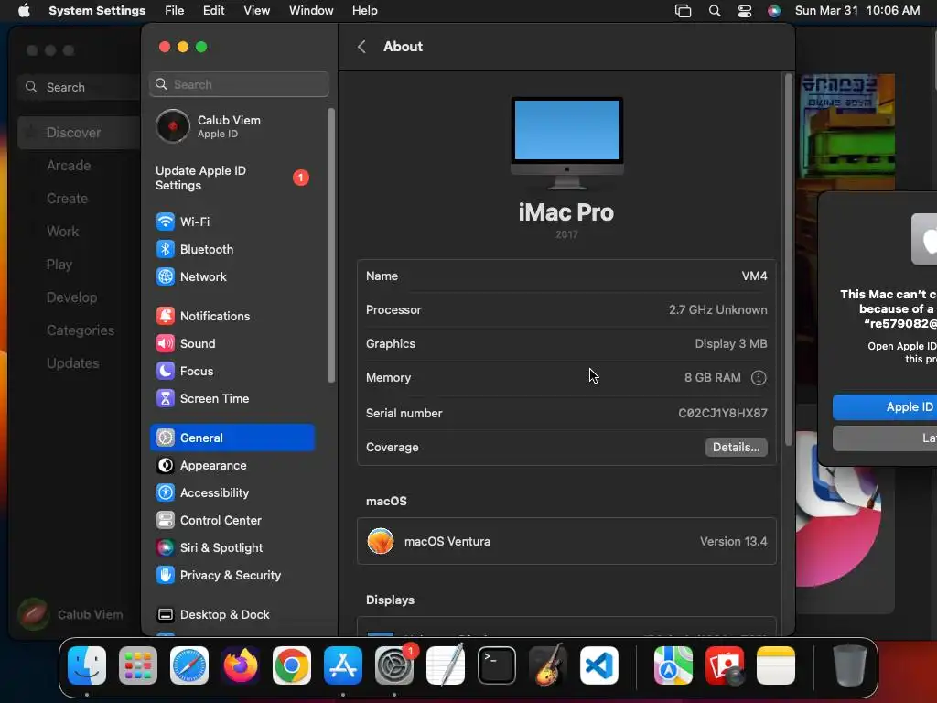
Task: Click the Stage Manager menu bar icon
Action: 683,11
